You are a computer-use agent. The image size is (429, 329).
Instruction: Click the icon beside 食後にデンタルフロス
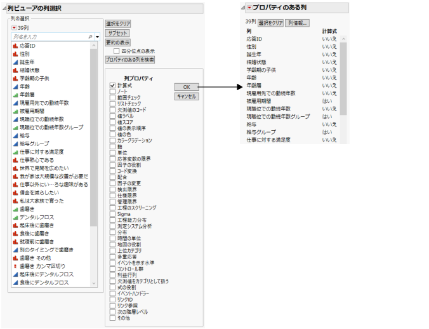16,283
